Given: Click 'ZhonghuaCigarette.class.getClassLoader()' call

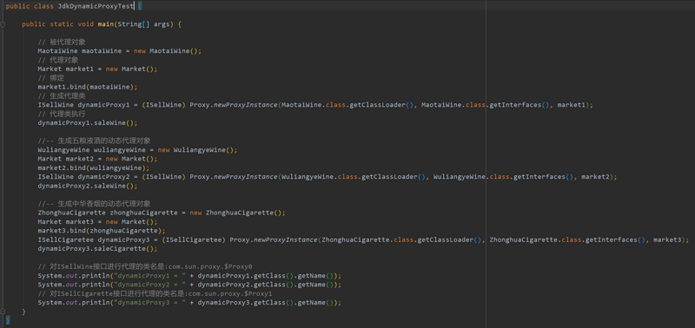Looking at the screenshot, I should (x=401, y=239).
